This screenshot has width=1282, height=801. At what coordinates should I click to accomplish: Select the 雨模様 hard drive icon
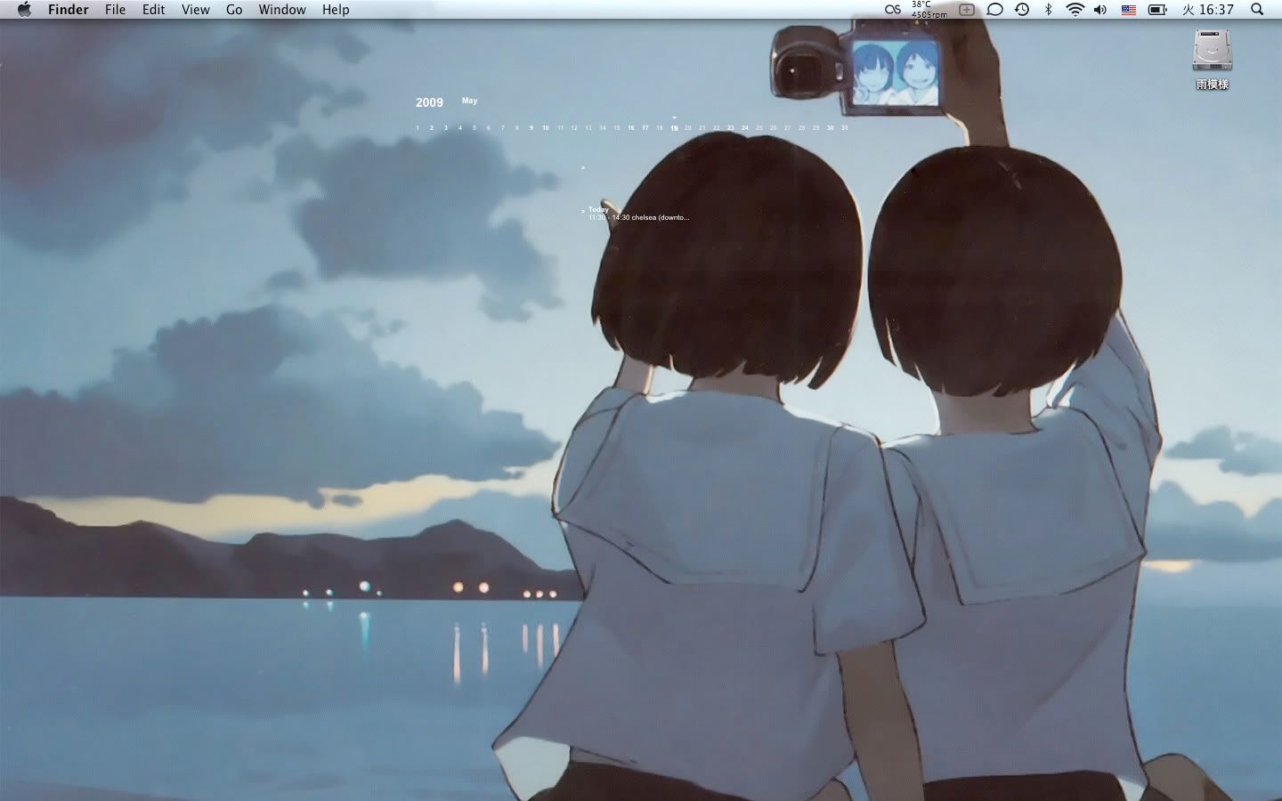(x=1212, y=51)
